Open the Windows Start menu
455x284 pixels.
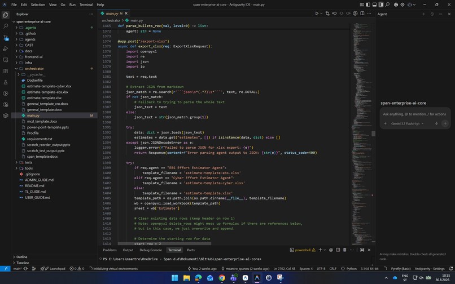point(174,278)
